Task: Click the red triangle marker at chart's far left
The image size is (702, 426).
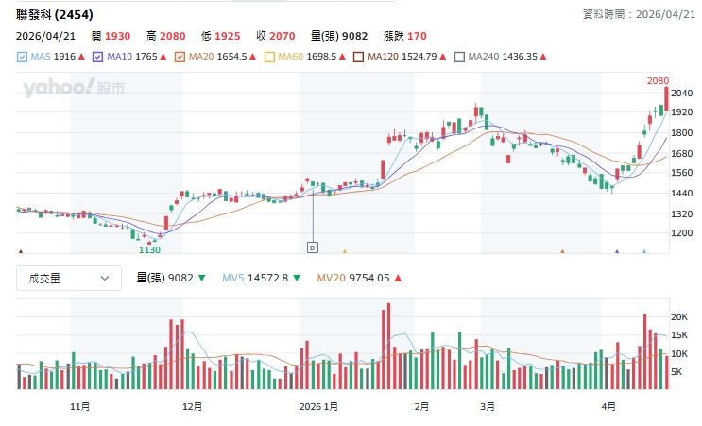Action: coord(21,252)
